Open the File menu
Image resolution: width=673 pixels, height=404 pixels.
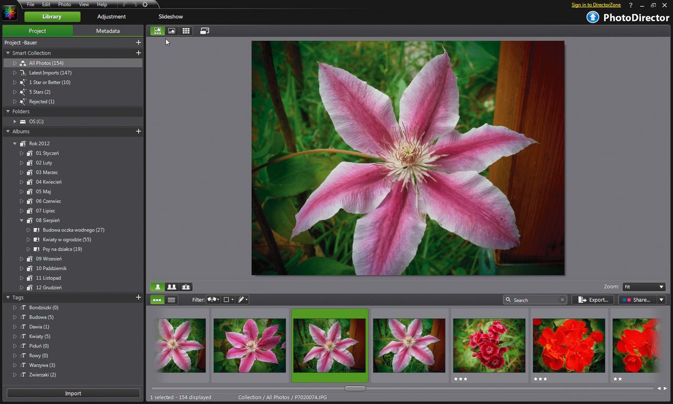[30, 5]
